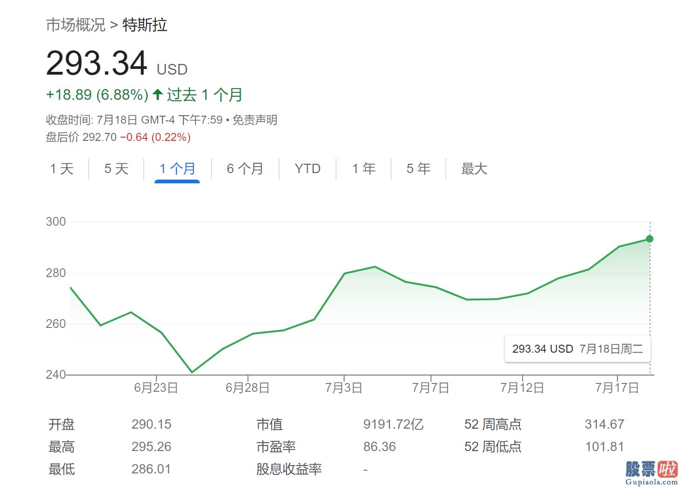Select the 特斯拉 breadcrumb text
The width and height of the screenshot is (680, 487).
click(x=145, y=25)
